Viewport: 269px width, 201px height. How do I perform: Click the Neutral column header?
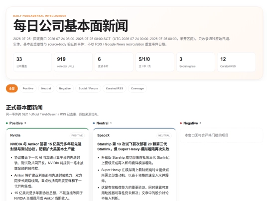point(102,123)
